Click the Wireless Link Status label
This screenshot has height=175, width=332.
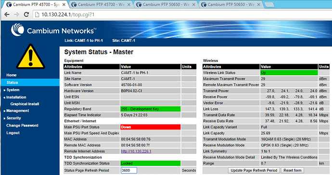219,72
